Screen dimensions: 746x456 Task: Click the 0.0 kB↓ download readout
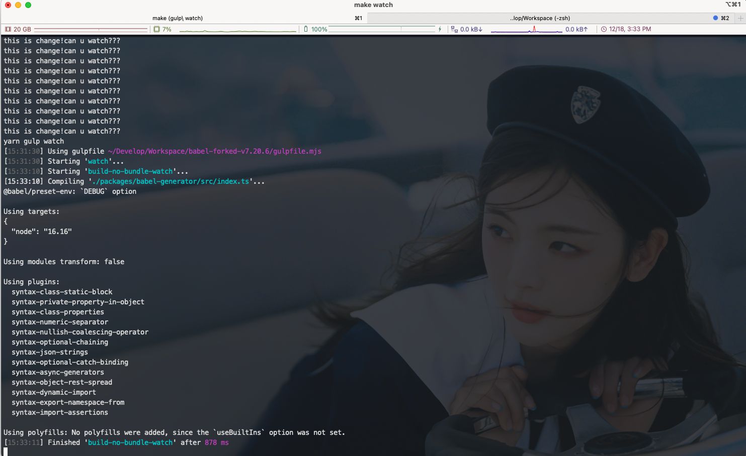point(471,29)
